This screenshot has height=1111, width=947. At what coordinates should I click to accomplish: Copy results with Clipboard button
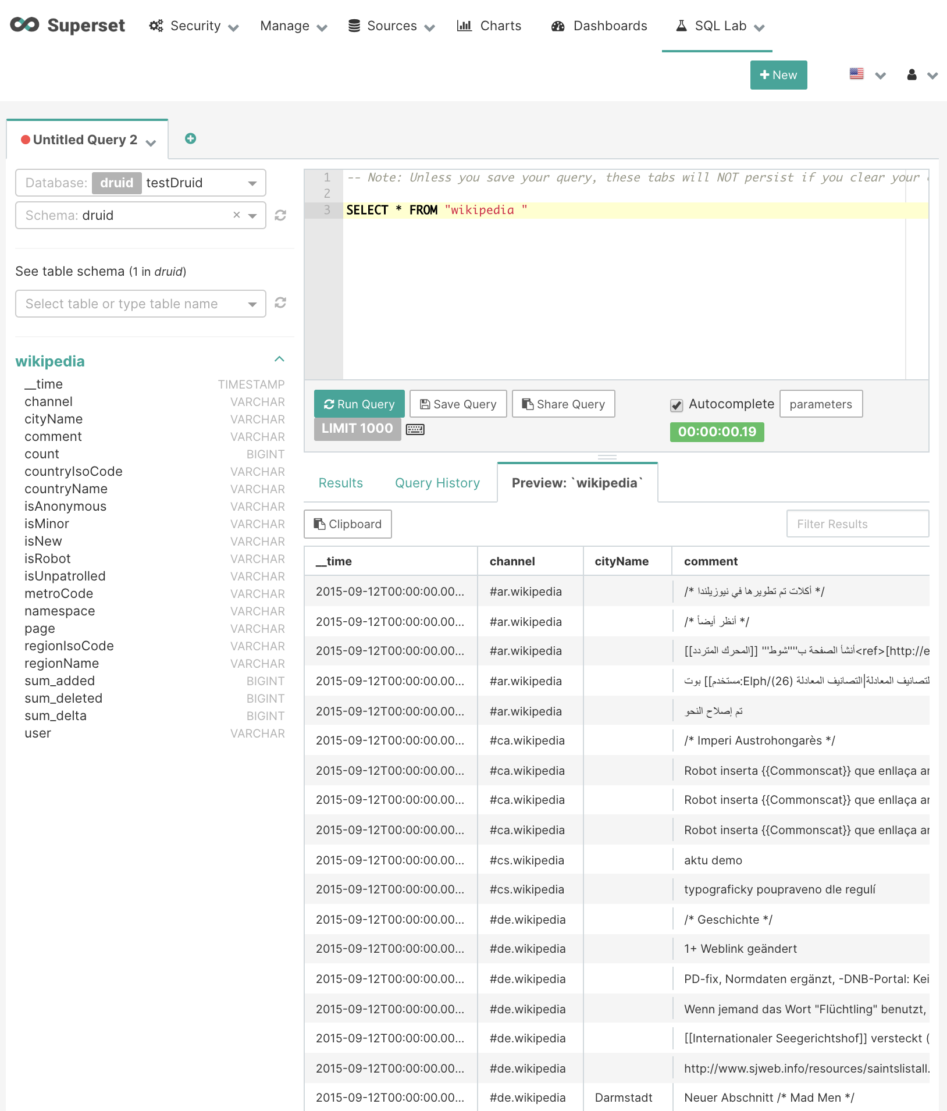348,524
